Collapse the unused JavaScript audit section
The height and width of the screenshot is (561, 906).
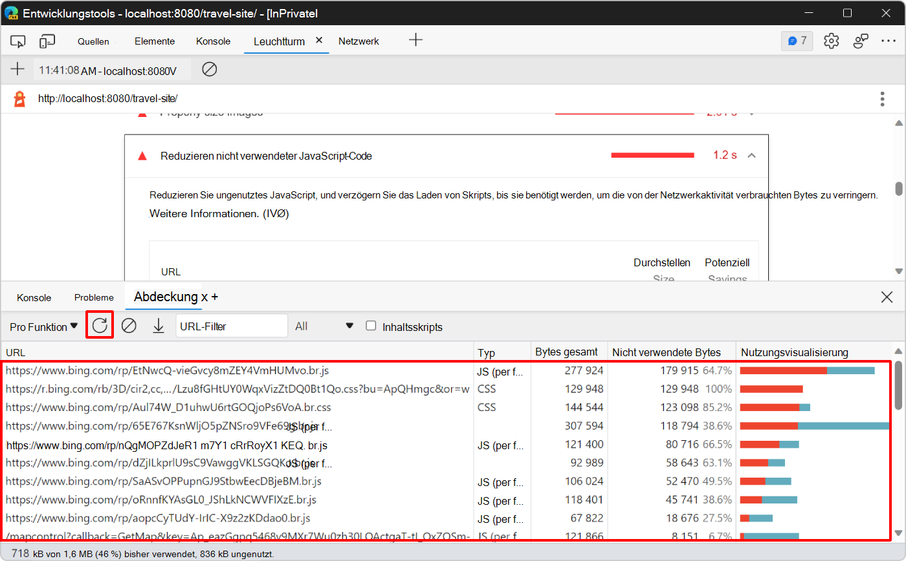coord(751,156)
